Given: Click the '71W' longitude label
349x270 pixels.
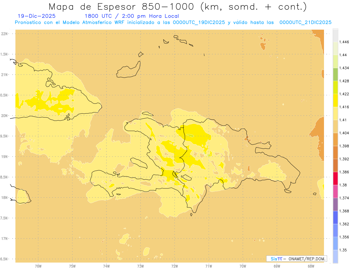Looking at the screenshot, I should tap(209, 266).
